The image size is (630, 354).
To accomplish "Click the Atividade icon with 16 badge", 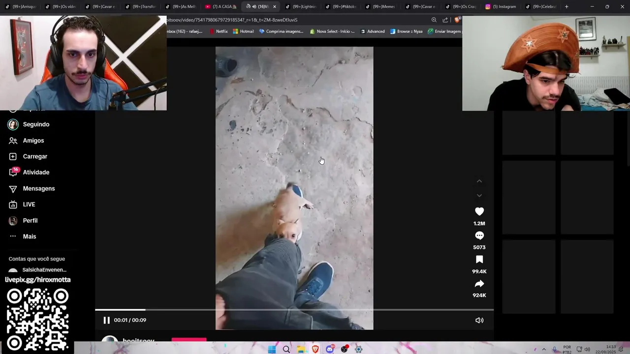I will point(13,172).
